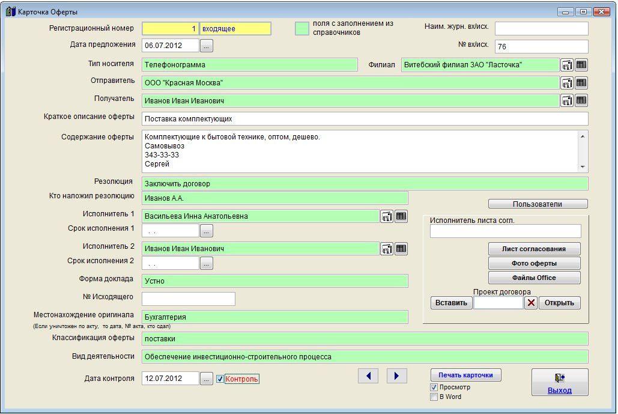Go to the next card with right arrow
The width and height of the screenshot is (618, 414).
[x=396, y=376]
